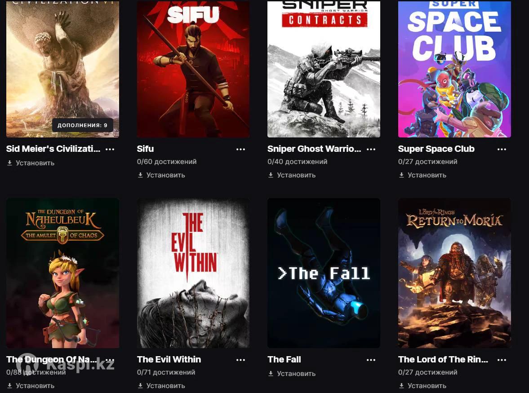Click the Дополнения: 9 badge on Civilization

(82, 125)
